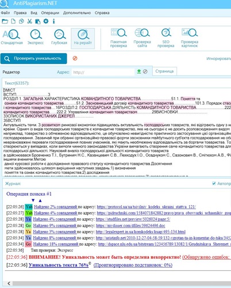The width and height of the screenshot is (231, 288).
Task: Click the down arrow in the journal
Action: tap(33, 200)
